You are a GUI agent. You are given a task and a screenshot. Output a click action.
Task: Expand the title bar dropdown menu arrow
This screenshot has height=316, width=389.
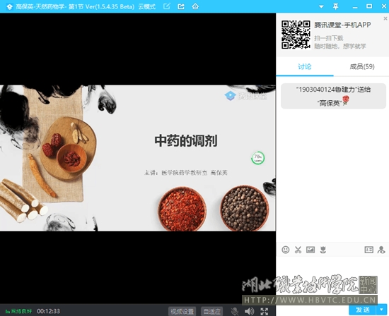tap(321, 6)
